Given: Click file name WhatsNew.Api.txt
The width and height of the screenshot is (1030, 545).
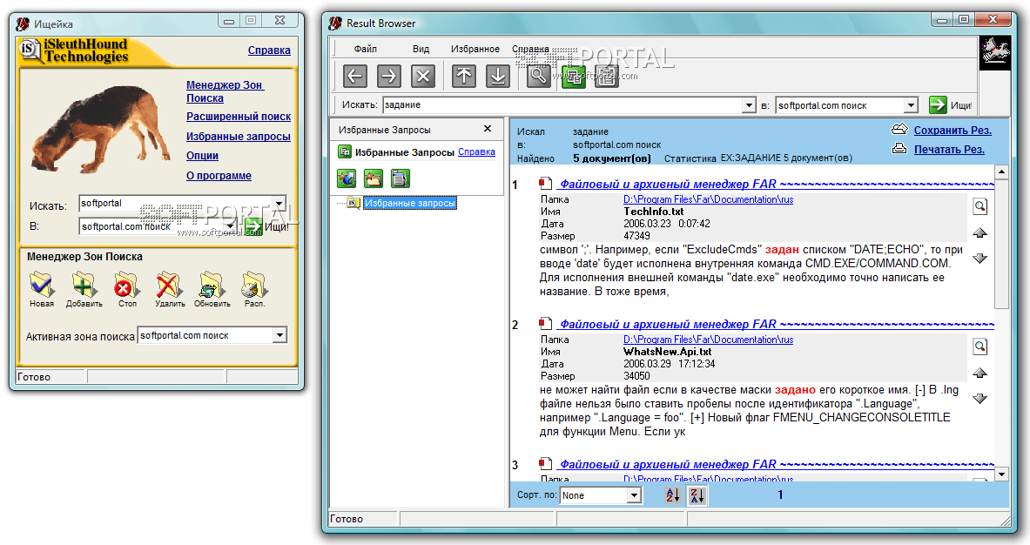Looking at the screenshot, I should (x=668, y=352).
